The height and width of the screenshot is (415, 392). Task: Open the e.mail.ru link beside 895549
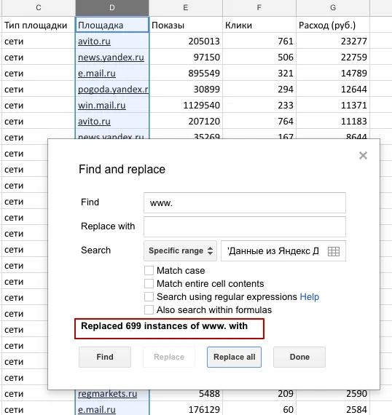coord(97,73)
